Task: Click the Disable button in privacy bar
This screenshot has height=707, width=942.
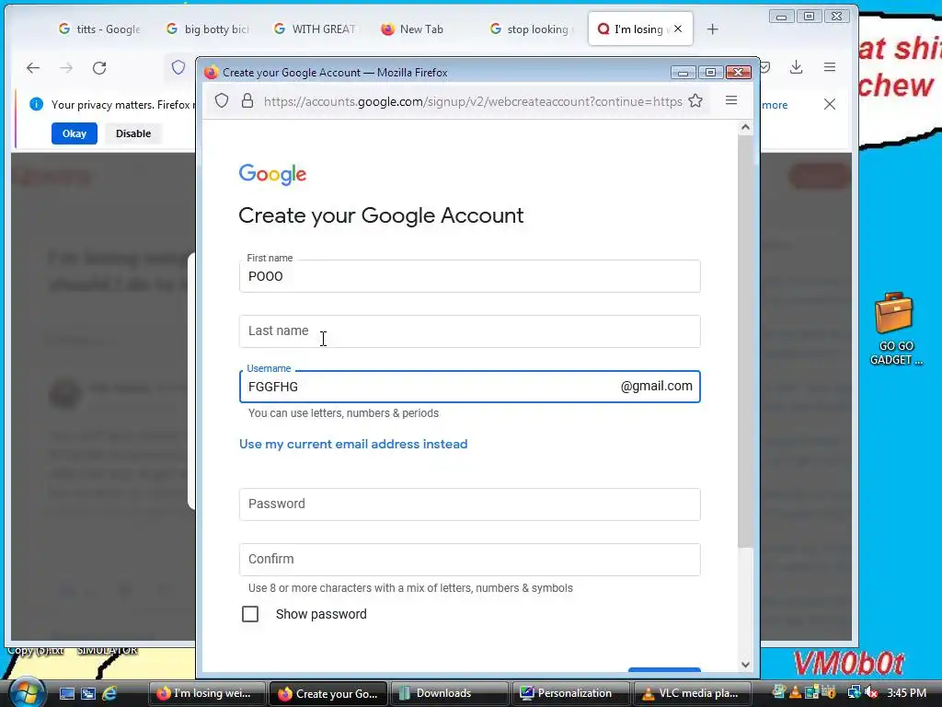Action: point(133,133)
